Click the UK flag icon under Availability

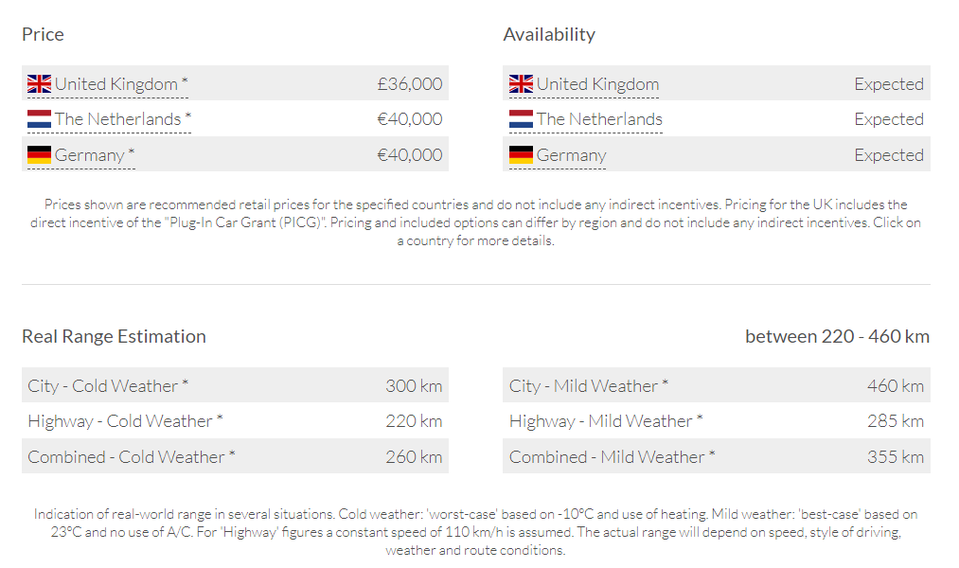522,84
